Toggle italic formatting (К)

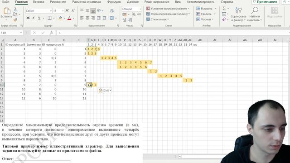point(34,18)
